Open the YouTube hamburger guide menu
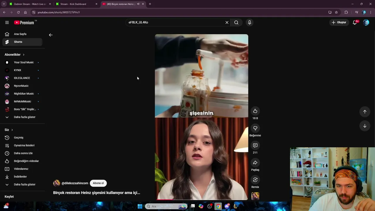 pyautogui.click(x=7, y=22)
